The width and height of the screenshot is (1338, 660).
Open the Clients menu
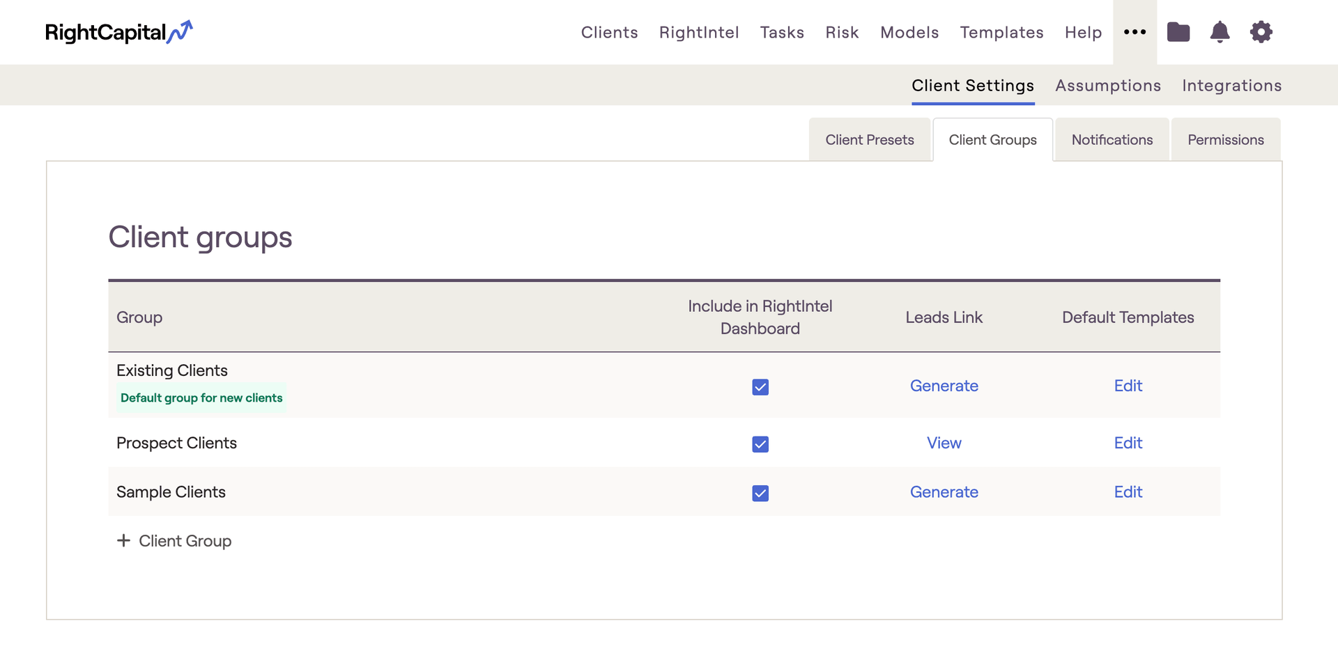[609, 33]
